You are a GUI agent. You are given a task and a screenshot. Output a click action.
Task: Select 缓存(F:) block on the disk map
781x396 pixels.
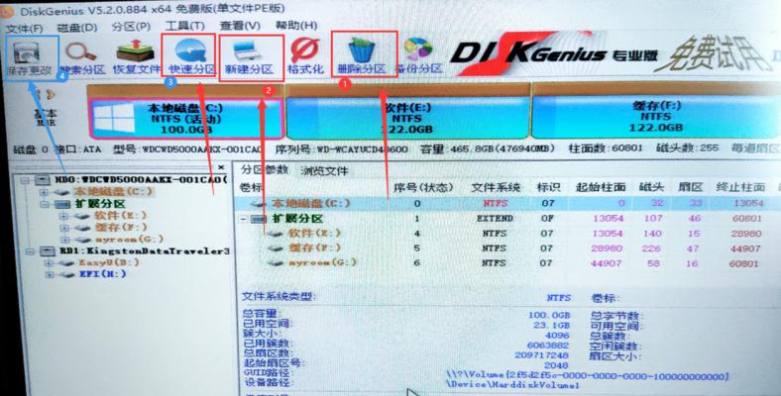pos(656,118)
